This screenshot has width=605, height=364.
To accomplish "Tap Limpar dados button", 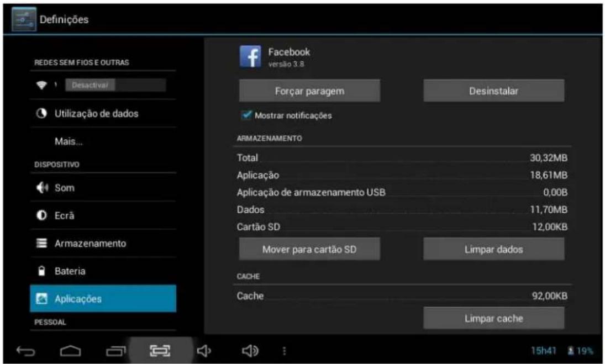I will (x=494, y=249).
